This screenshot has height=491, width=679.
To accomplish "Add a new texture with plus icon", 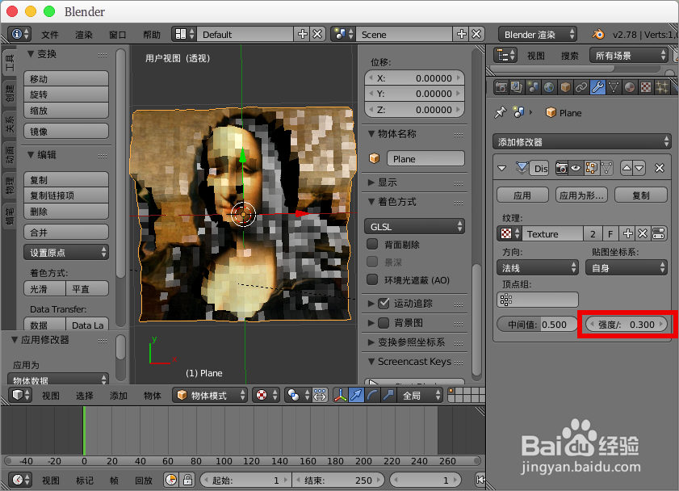I will click(628, 234).
